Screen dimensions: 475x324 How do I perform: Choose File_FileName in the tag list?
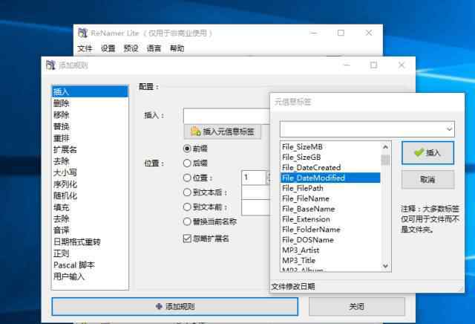tap(330, 198)
